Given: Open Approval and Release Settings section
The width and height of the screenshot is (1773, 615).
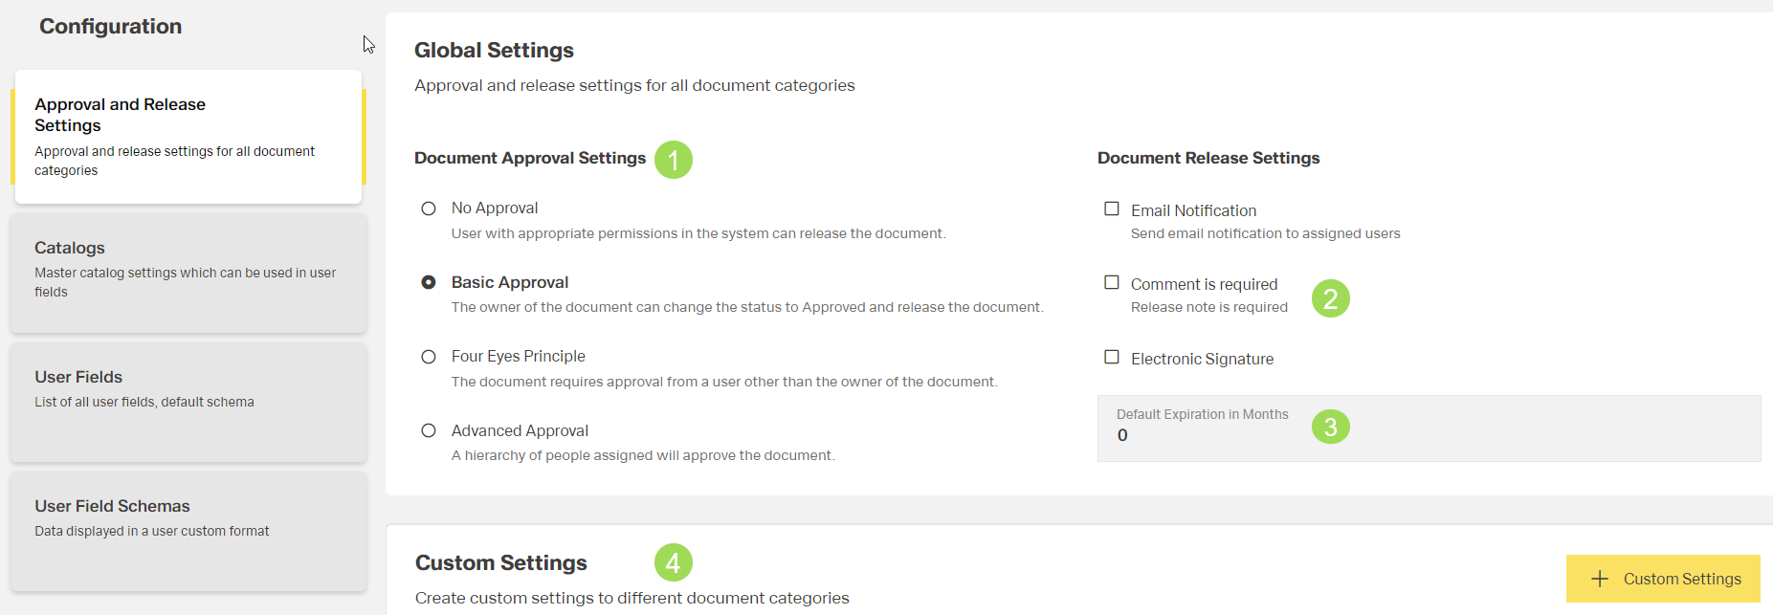Looking at the screenshot, I should click(188, 136).
